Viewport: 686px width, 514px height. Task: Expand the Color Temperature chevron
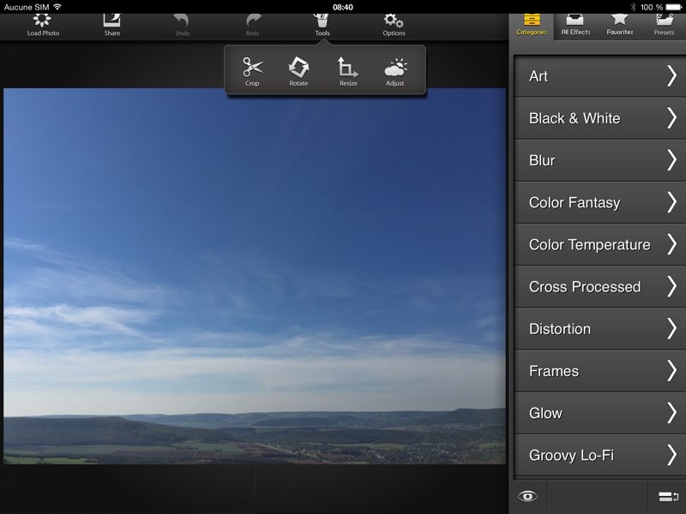672,244
